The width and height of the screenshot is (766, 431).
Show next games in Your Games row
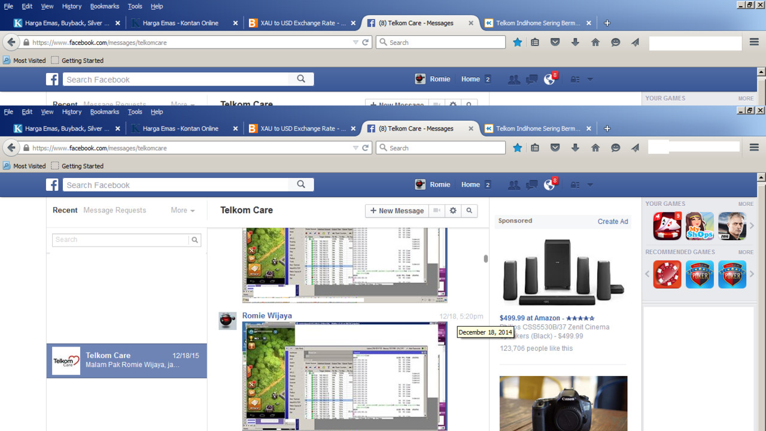[x=752, y=226]
